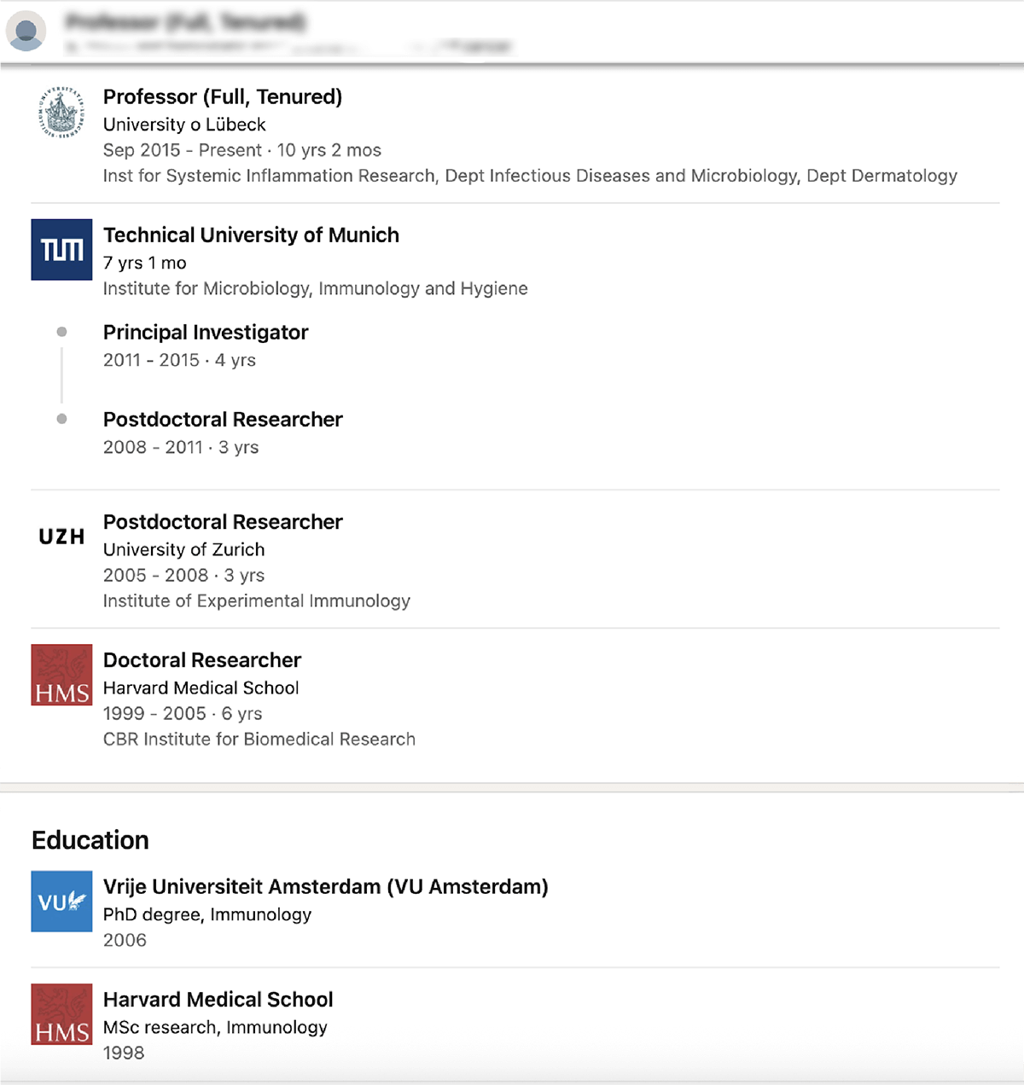Image resolution: width=1024 pixels, height=1085 pixels.
Task: Open Technical University of Munich heading
Action: 251,235
